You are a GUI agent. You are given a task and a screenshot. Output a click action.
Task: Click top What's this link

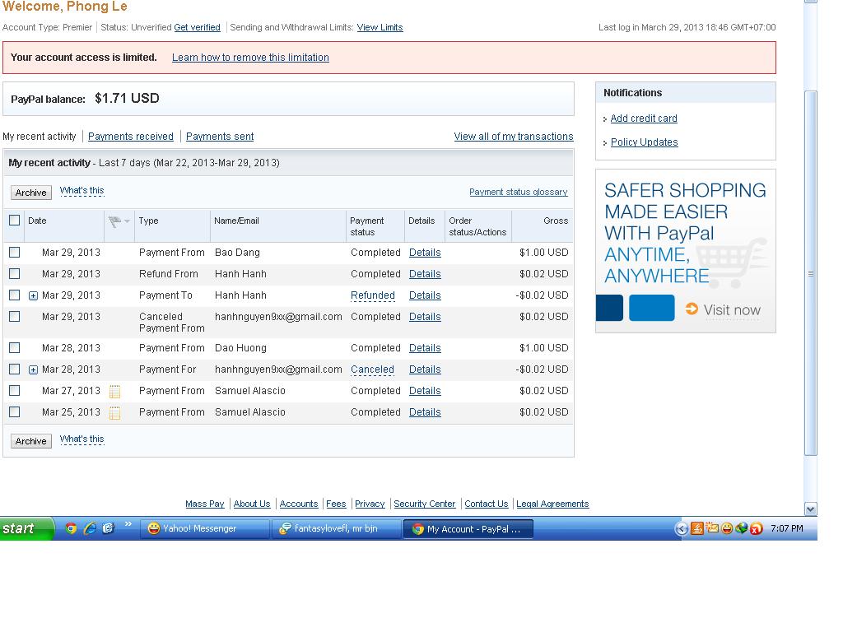point(82,191)
